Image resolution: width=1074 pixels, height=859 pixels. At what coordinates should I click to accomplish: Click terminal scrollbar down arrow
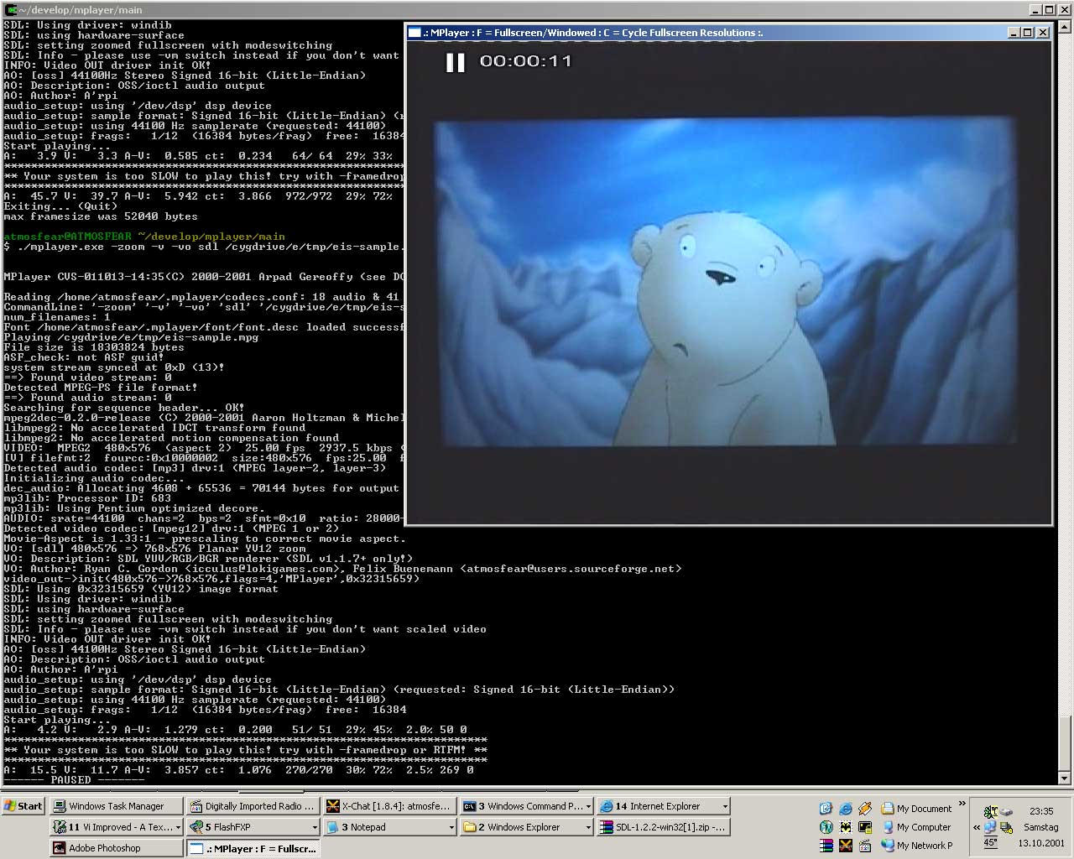(x=1065, y=778)
